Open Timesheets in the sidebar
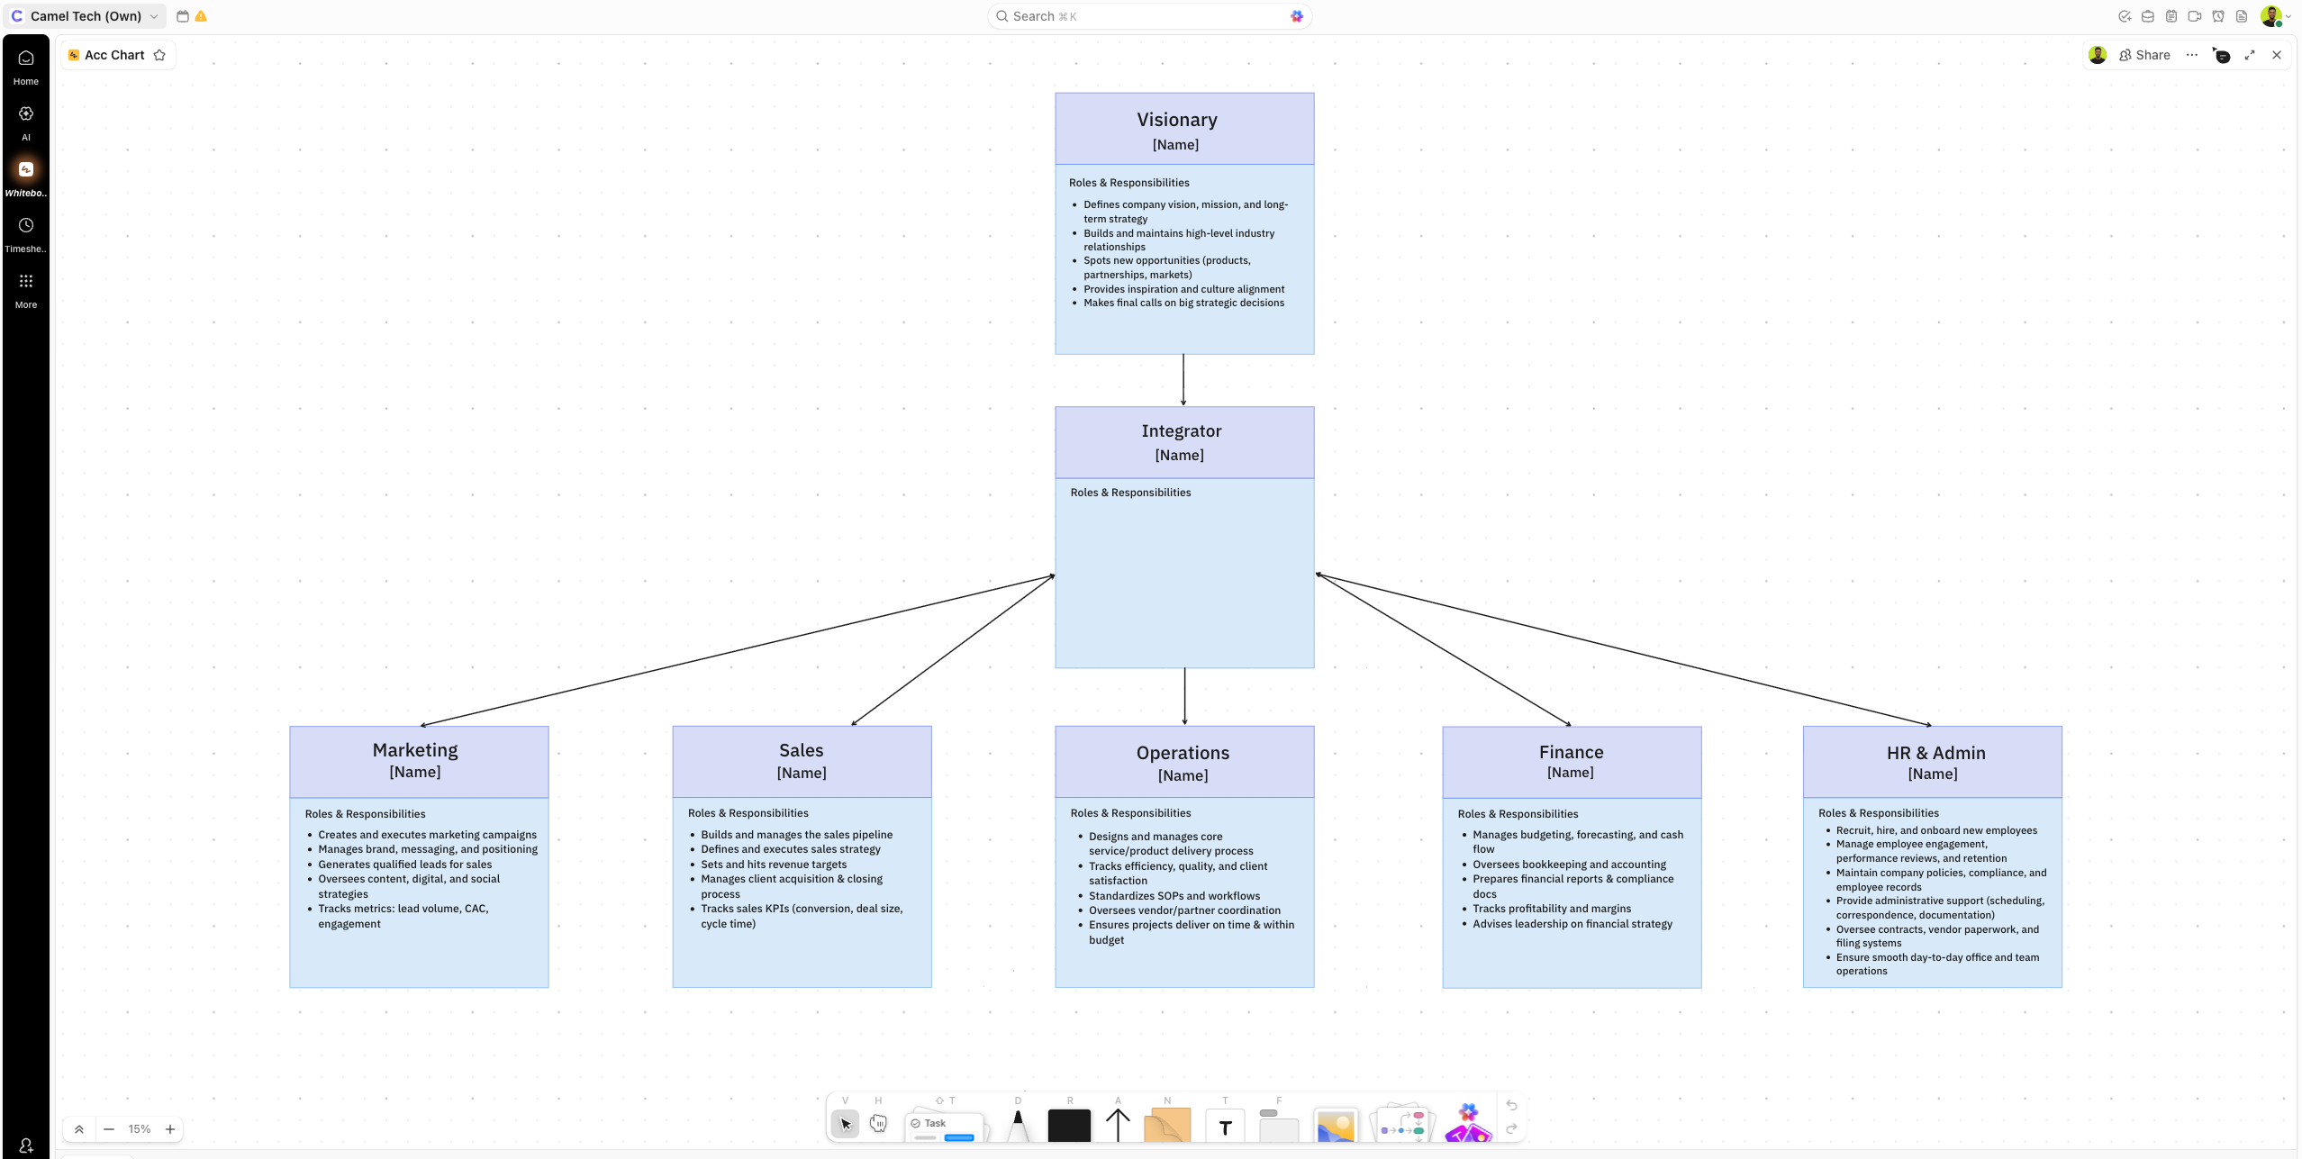Screen dimensions: 2302x1159 coord(26,234)
